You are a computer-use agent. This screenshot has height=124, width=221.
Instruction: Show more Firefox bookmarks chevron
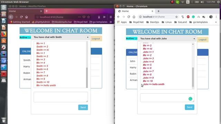pos(111,22)
